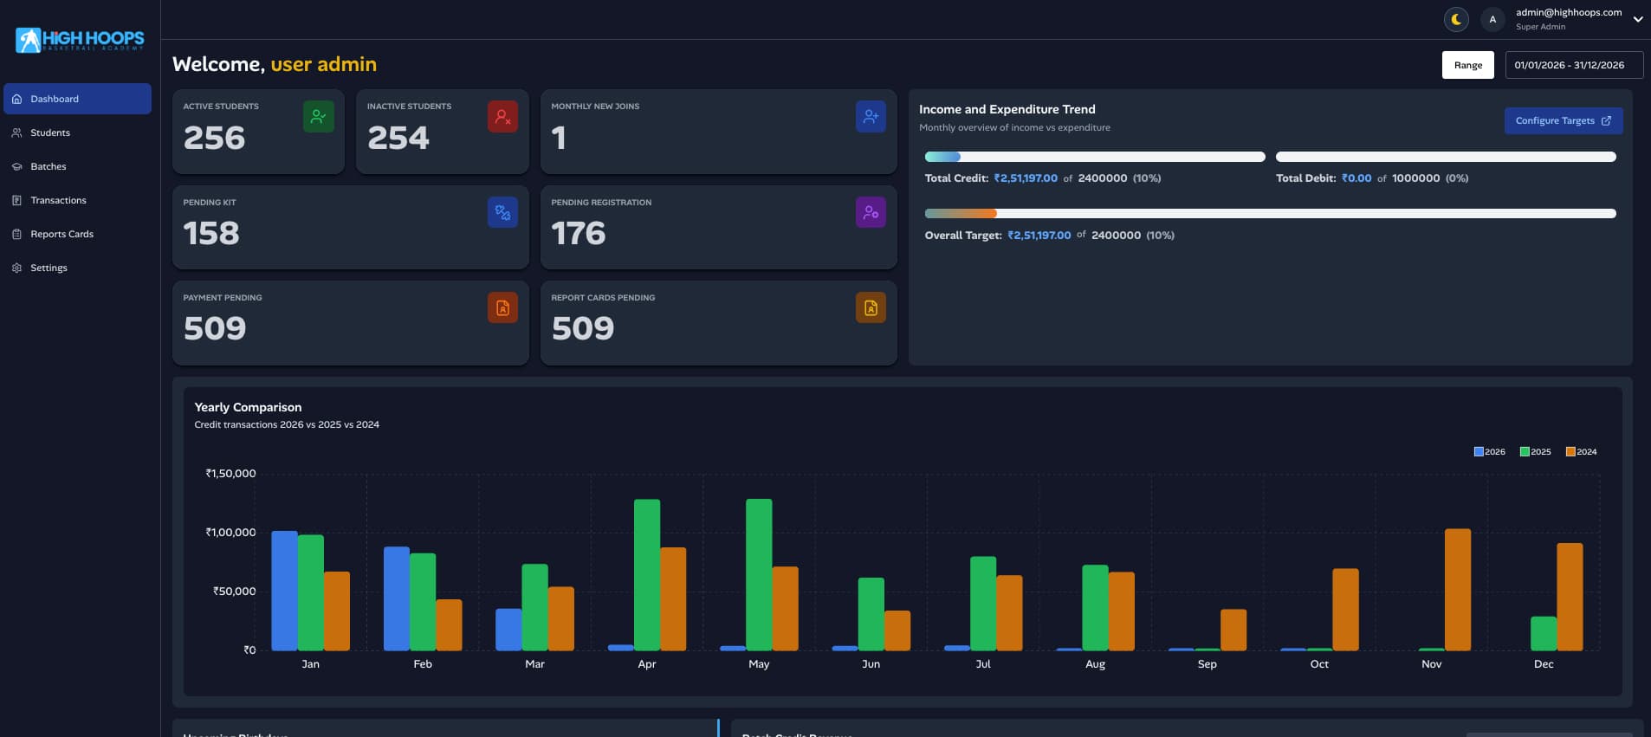Toggle dark mode with the moon icon

[1457, 19]
